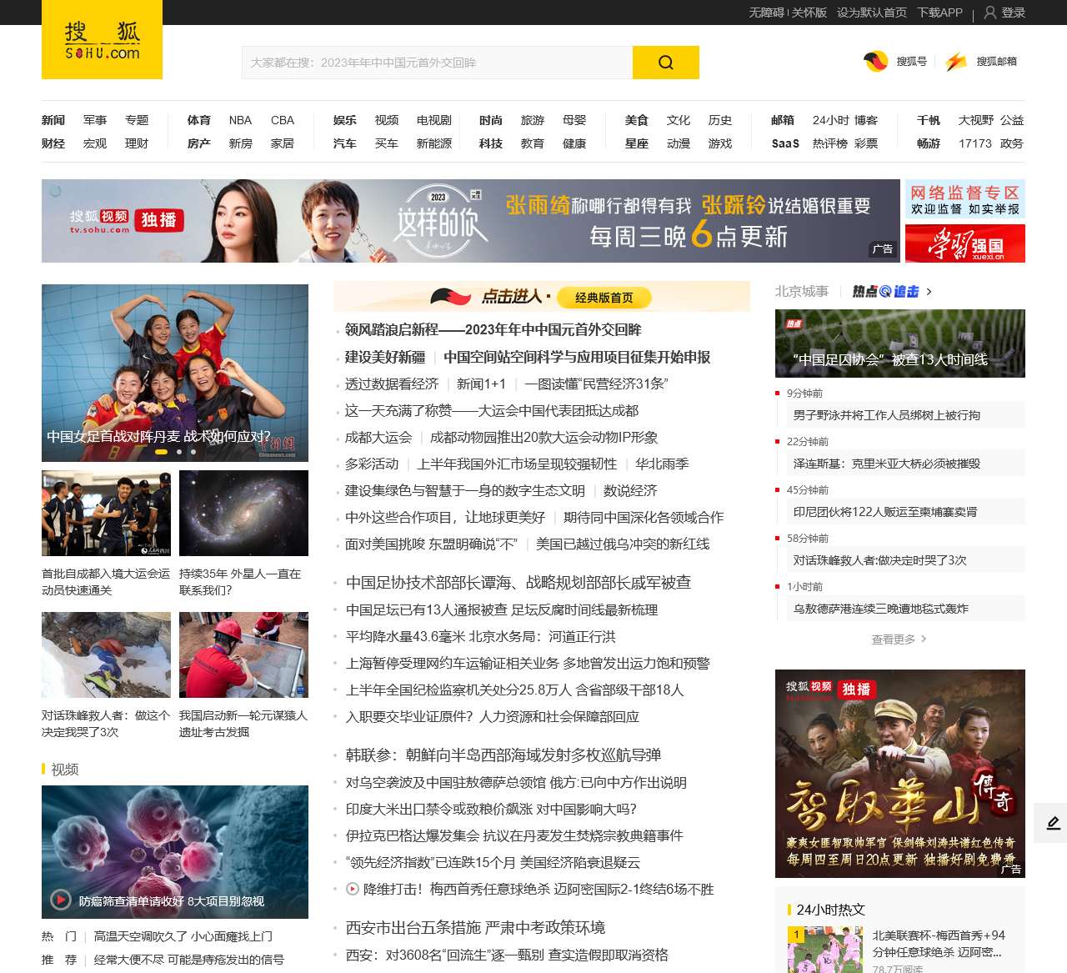Switch to the 北京城事 tab
1067x973 pixels.
pyautogui.click(x=801, y=291)
